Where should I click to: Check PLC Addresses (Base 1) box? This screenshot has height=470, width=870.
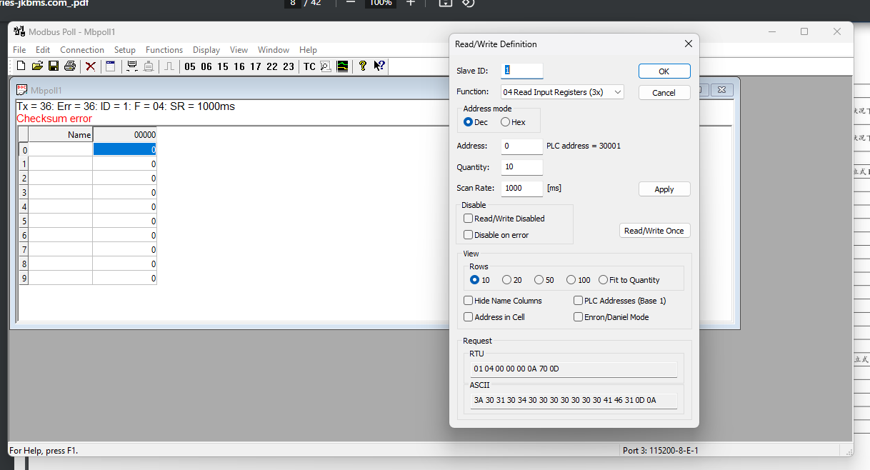(620, 301)
